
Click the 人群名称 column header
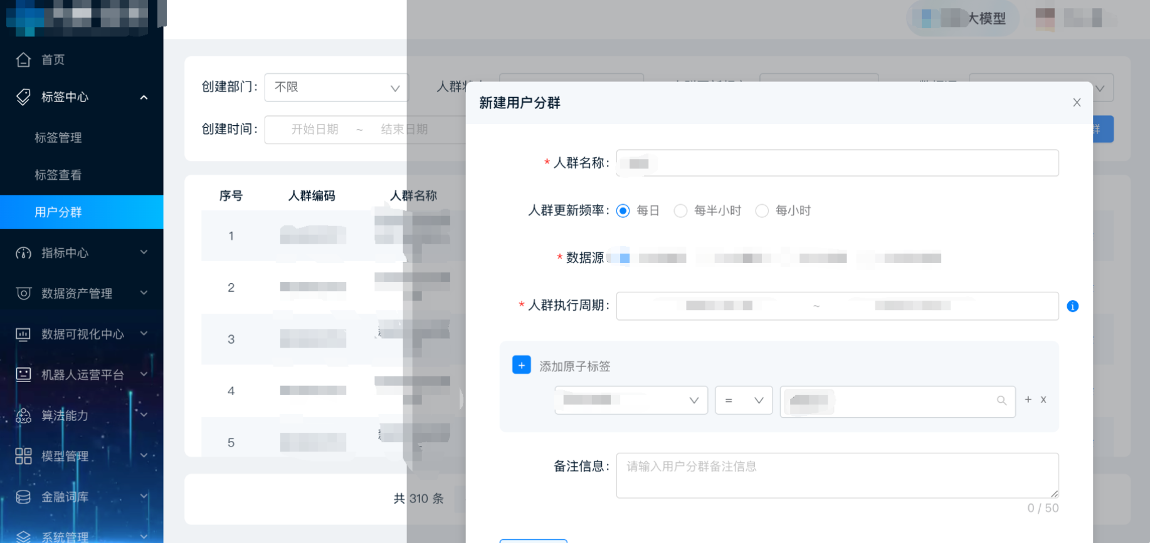point(413,196)
